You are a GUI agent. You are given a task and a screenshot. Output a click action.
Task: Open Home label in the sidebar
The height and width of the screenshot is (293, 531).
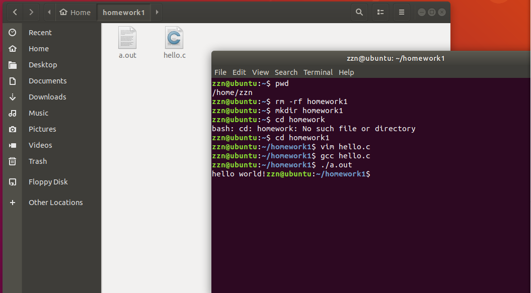(39, 49)
